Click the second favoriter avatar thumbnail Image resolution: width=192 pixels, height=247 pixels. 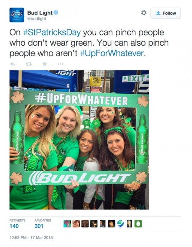point(76,224)
